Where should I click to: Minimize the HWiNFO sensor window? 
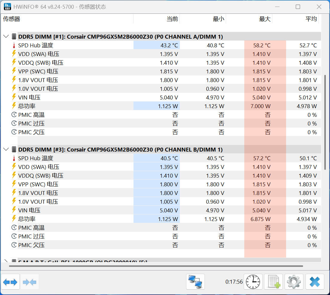(277, 7)
